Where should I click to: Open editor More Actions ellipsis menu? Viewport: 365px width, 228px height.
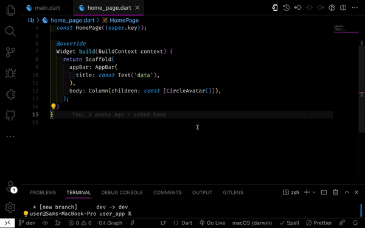[x=355, y=8]
